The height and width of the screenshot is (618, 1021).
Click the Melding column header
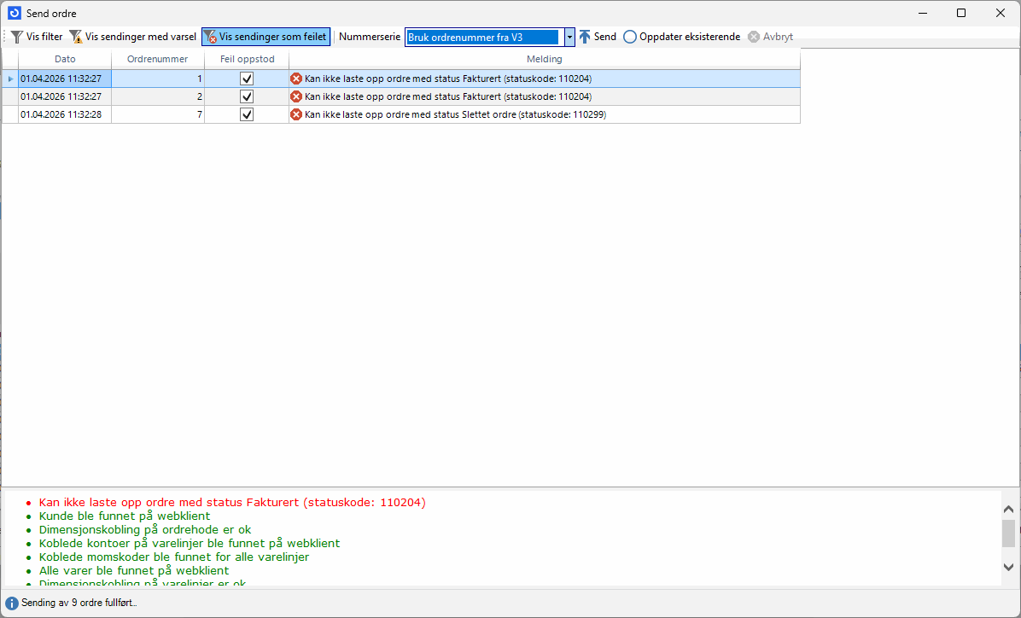point(544,59)
